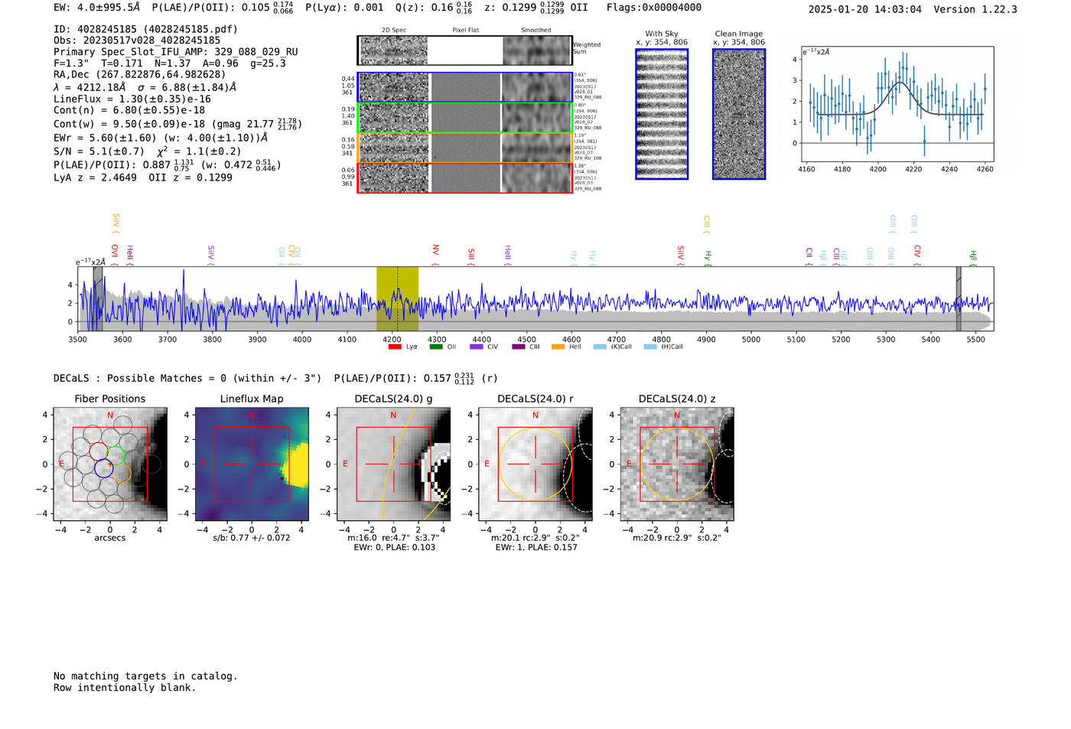The image size is (1071, 729).
Task: Select the orange-bordered 2D fiber spectrum row
Action: click(x=465, y=148)
